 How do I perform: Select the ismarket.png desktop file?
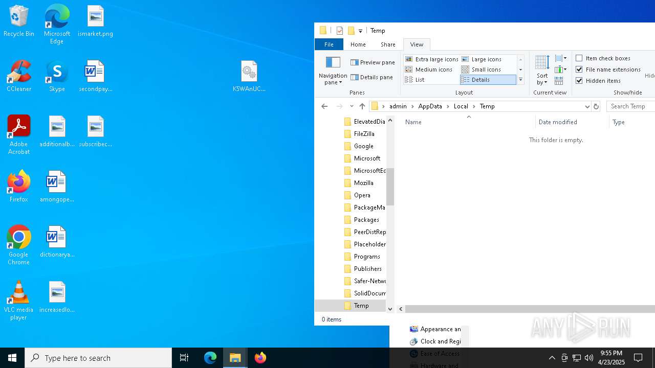96,22
